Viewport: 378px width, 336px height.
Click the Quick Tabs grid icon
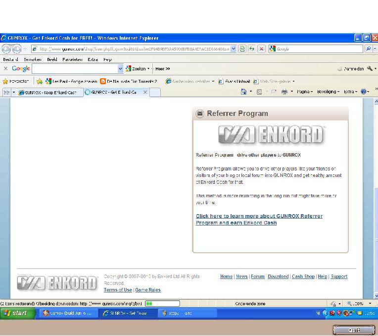(6, 92)
